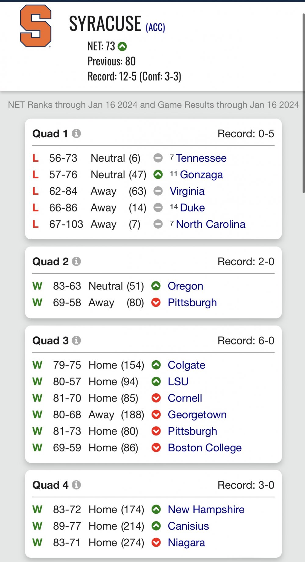Select the Niagara team link

186,542
